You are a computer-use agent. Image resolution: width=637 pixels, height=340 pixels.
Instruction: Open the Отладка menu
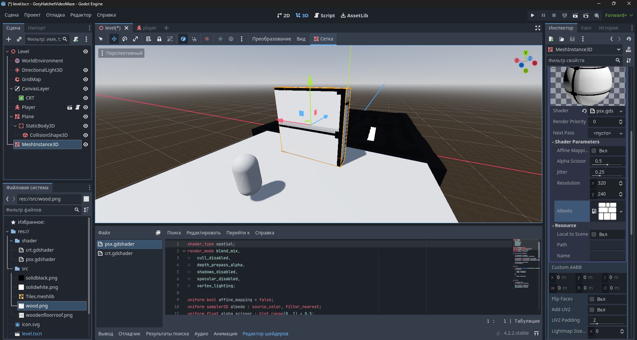pyautogui.click(x=55, y=15)
